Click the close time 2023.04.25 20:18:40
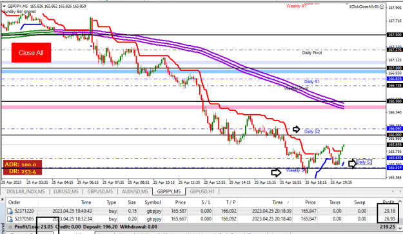Image resolution: width=403 pixels, height=234 pixels. click(x=271, y=219)
